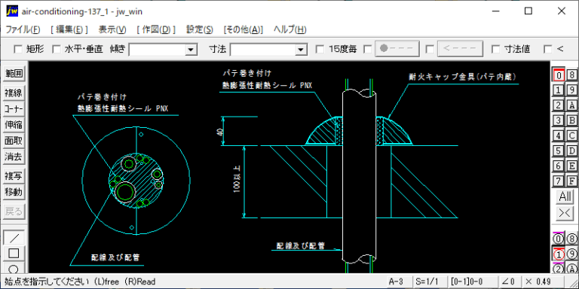
Task: Click the layer X cross button
Action: (565, 214)
